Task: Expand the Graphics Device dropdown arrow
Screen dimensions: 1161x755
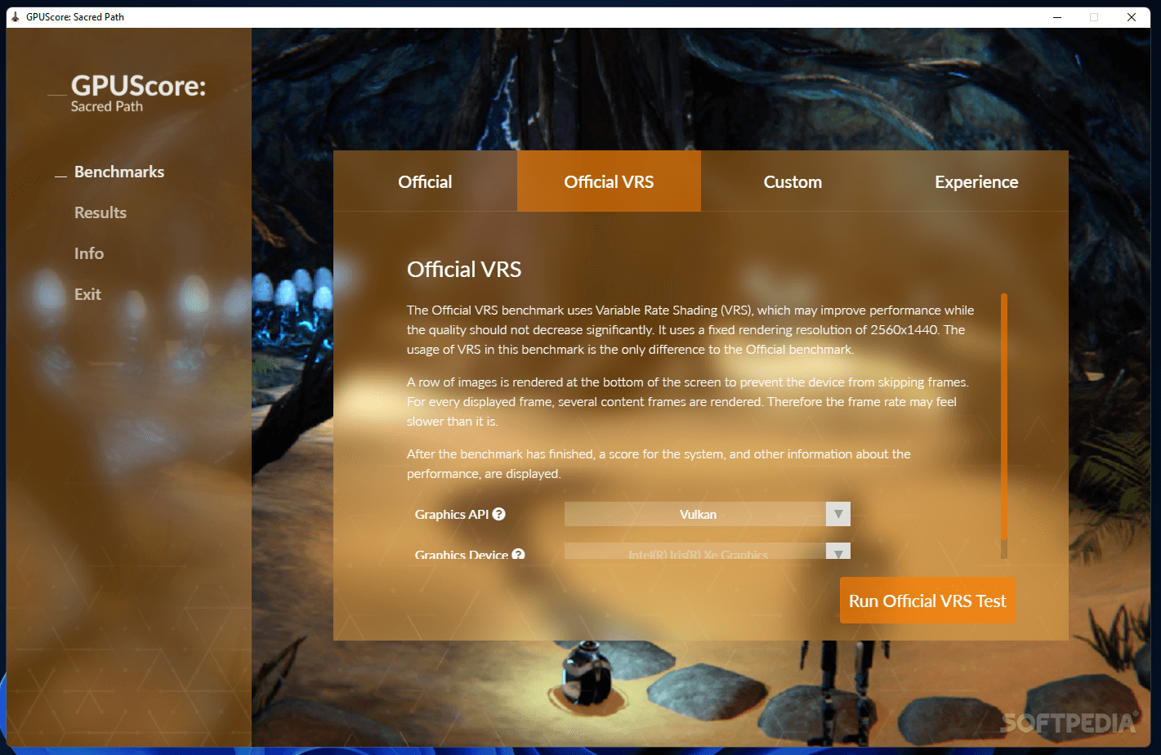Action: coord(838,552)
